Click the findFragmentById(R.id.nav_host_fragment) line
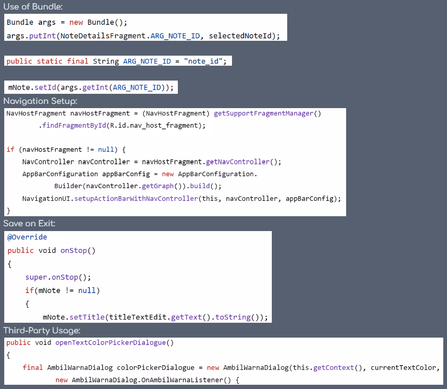 tap(122, 126)
